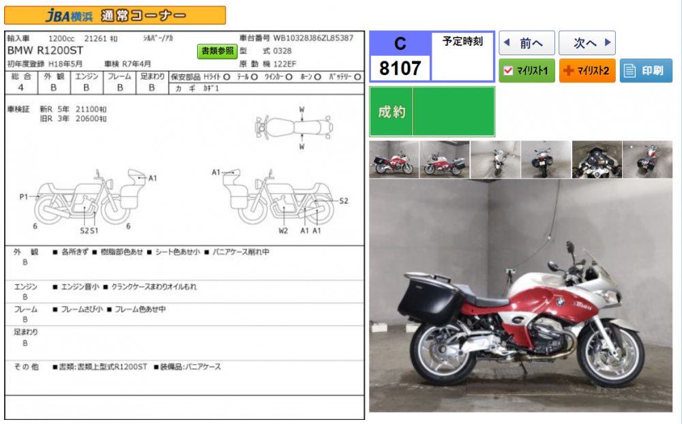This screenshot has width=682, height=424.
Task: Click the JBA横浜 通常コーナー banner
Action: pyautogui.click(x=115, y=15)
